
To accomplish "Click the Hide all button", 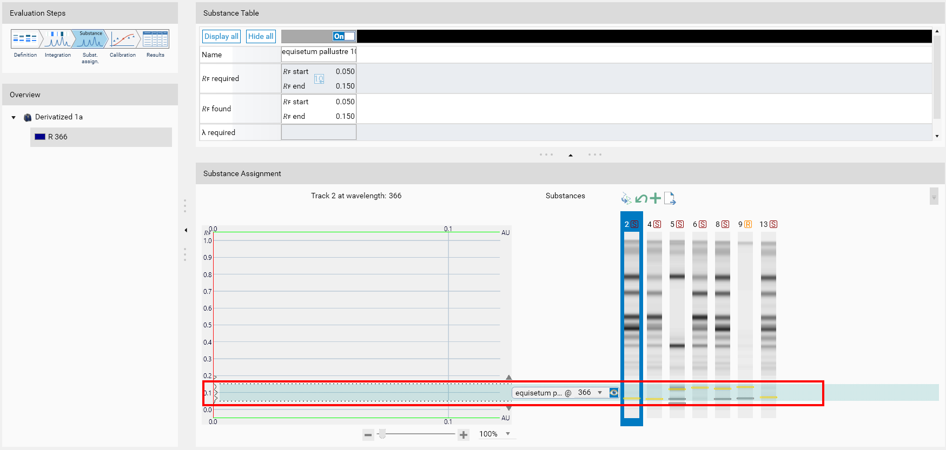I will coord(261,36).
